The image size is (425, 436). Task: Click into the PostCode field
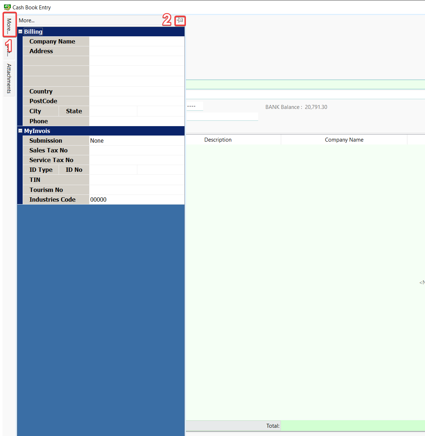point(137,101)
